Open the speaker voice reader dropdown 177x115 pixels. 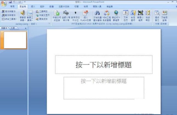23,16
